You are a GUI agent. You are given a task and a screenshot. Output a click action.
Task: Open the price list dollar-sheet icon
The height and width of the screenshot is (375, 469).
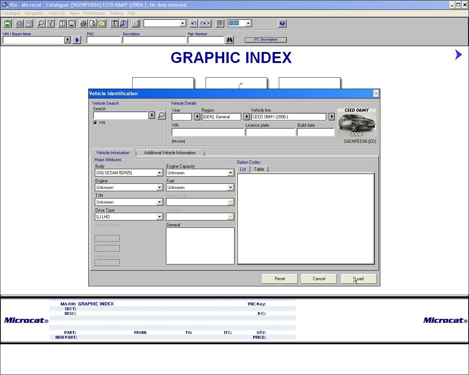pos(62,23)
